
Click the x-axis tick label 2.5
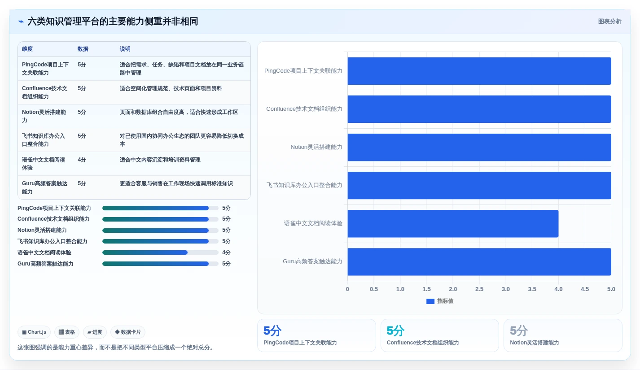click(x=479, y=289)
